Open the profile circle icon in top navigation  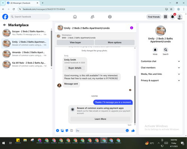(110, 17)
